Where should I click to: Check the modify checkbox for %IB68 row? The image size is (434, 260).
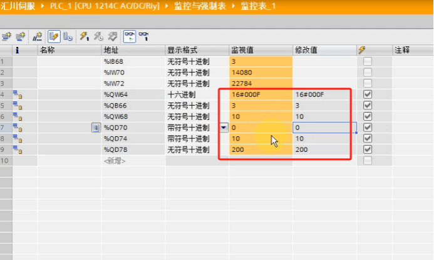pyautogui.click(x=368, y=61)
